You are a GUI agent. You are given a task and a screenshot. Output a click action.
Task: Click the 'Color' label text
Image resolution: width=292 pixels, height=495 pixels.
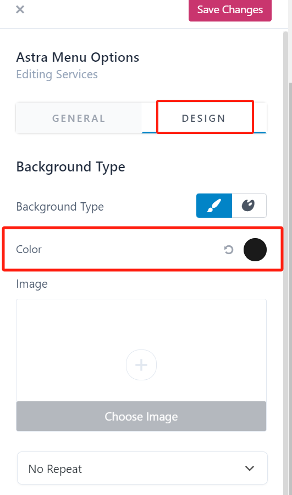click(29, 249)
